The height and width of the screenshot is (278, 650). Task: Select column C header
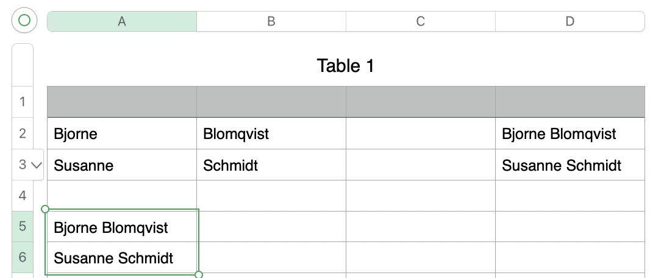tap(420, 21)
